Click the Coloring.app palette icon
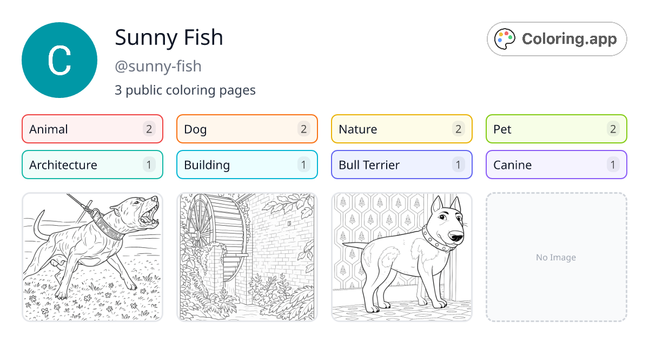This screenshot has height=341, width=649. 505,38
